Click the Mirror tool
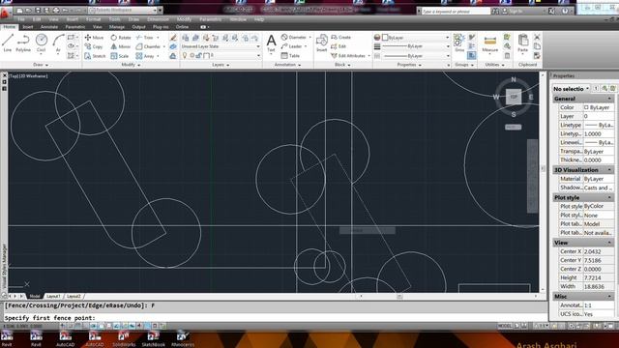The width and height of the screenshot is (619, 348). click(x=120, y=46)
